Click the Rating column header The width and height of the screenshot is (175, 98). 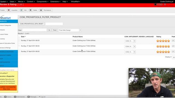(159, 36)
